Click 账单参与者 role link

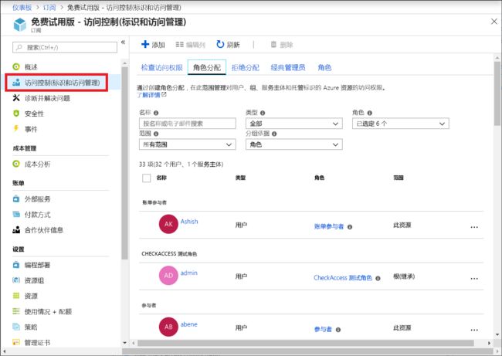click(x=329, y=227)
